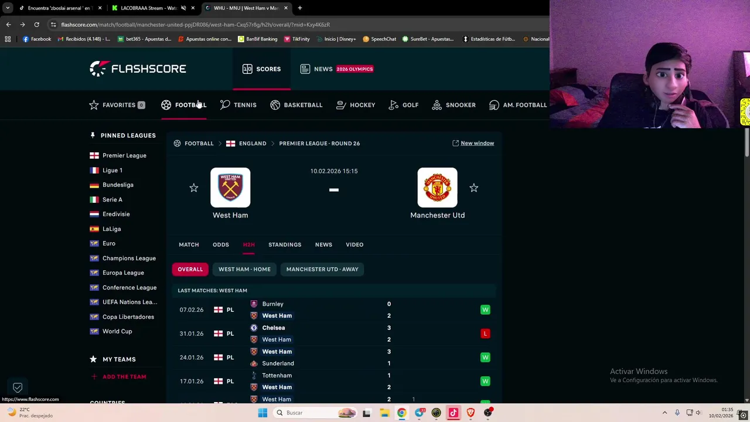Open Facebook bookmark

[x=37, y=39]
